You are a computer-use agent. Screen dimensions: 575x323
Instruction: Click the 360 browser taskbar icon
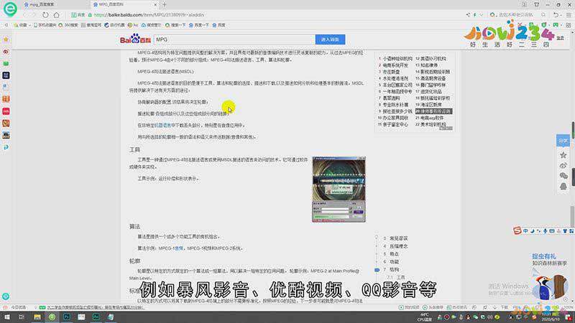52,317
